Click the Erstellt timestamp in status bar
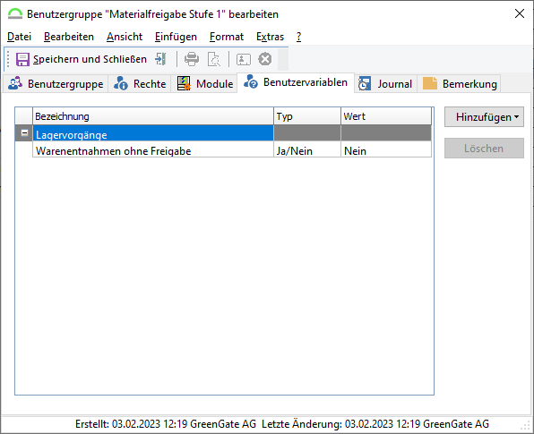The width and height of the screenshot is (534, 434). pos(166,424)
